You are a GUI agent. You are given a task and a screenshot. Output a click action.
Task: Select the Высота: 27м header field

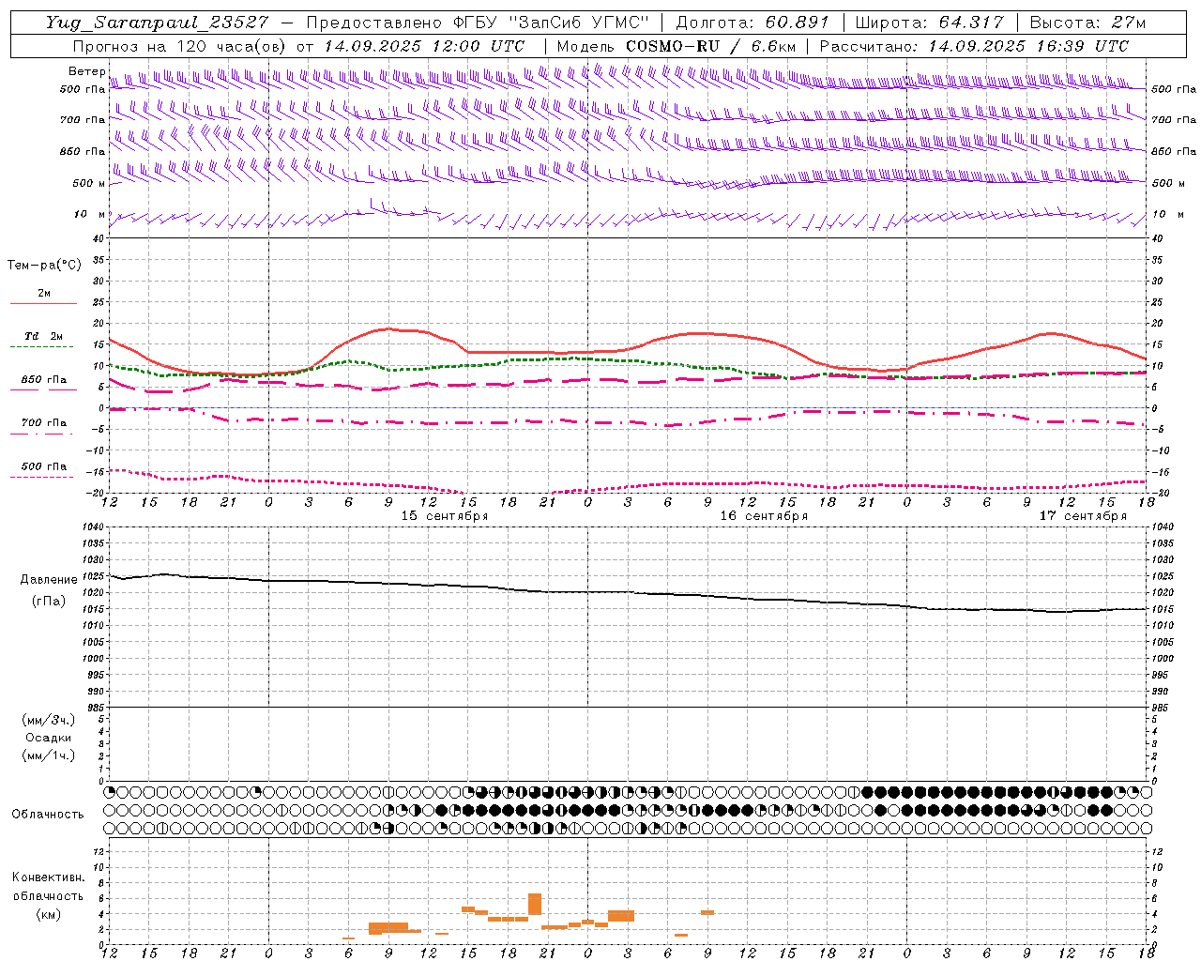click(1087, 23)
